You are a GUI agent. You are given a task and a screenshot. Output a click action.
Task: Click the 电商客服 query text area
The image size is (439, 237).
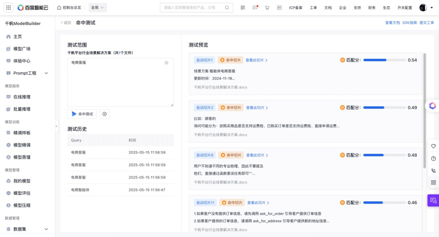coord(120,82)
